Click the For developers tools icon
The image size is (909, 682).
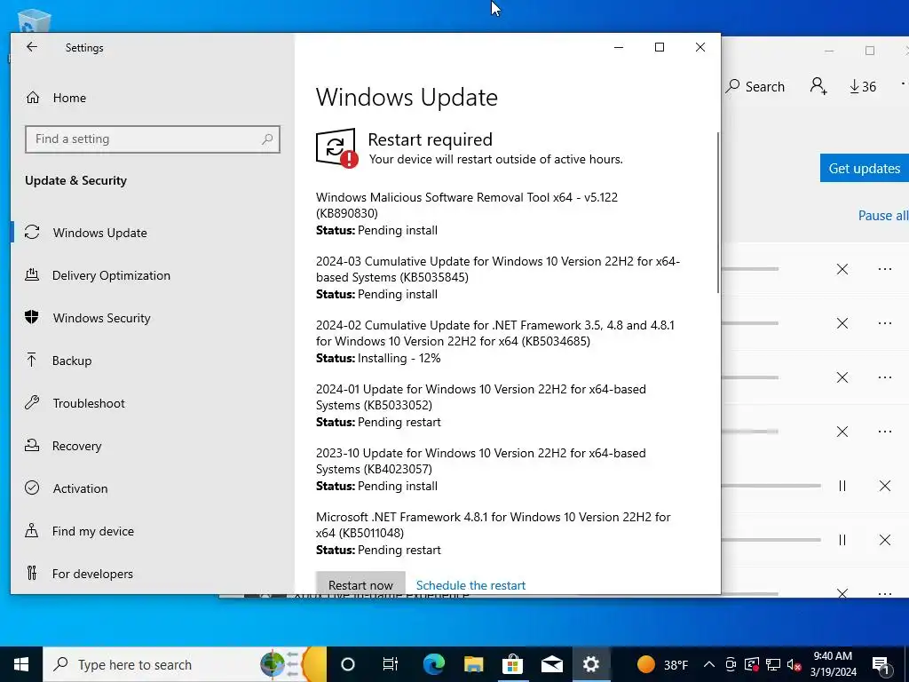coord(32,573)
